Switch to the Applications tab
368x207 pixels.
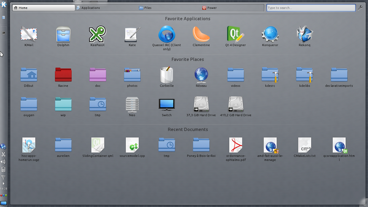click(x=91, y=8)
